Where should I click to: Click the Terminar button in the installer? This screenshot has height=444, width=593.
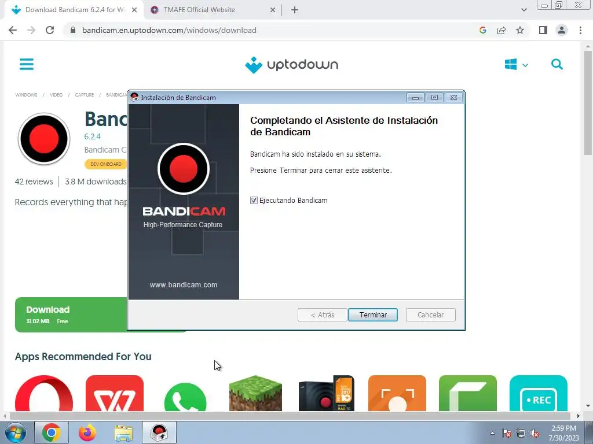point(372,314)
